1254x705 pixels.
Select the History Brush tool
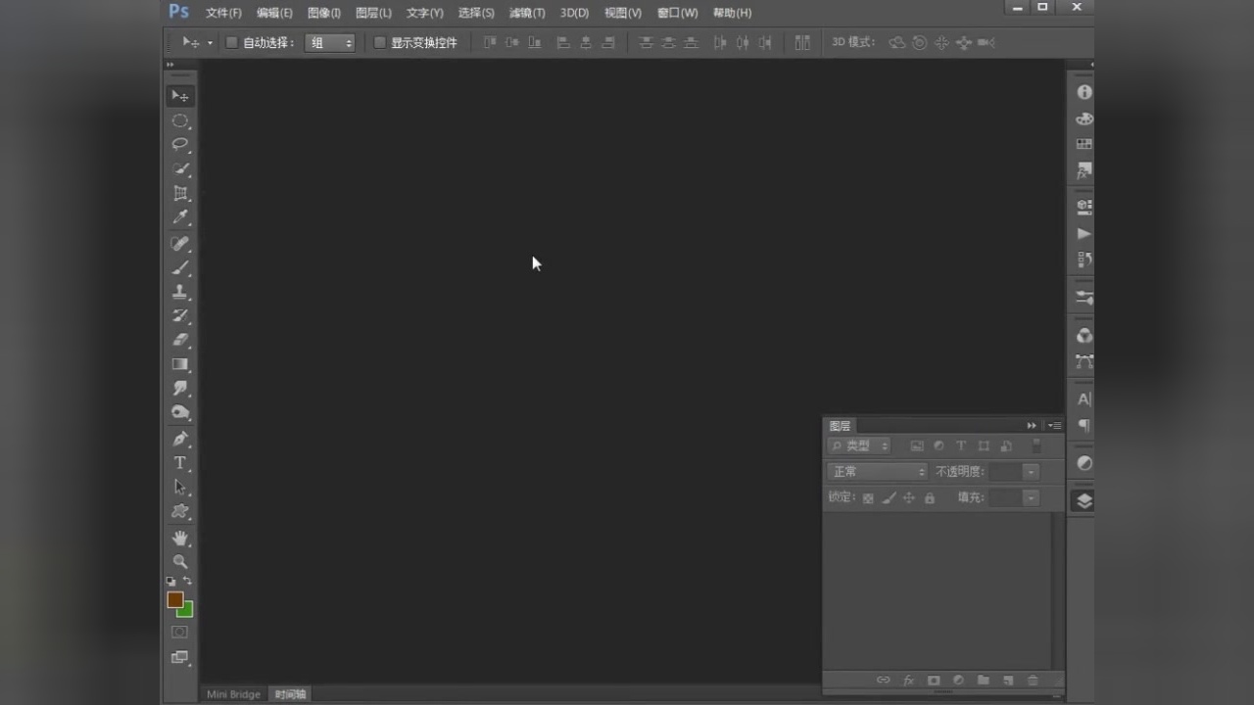180,316
